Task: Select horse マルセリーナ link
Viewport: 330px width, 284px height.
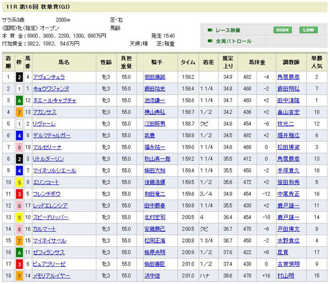Action: pos(49,148)
